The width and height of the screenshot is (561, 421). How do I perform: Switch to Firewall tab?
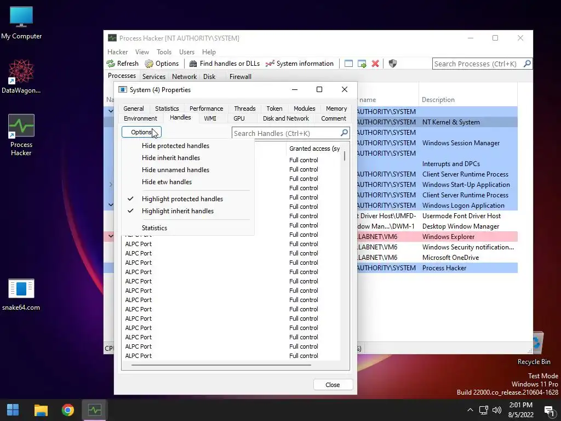241,77
